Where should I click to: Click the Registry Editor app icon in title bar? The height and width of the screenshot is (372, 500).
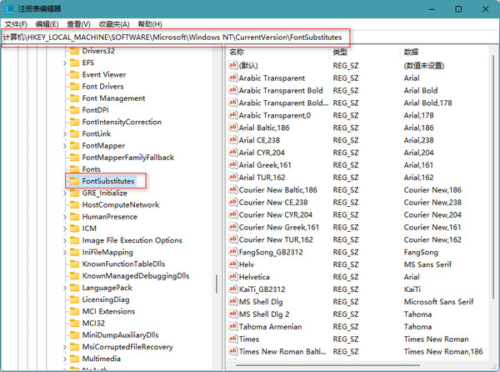(x=9, y=8)
